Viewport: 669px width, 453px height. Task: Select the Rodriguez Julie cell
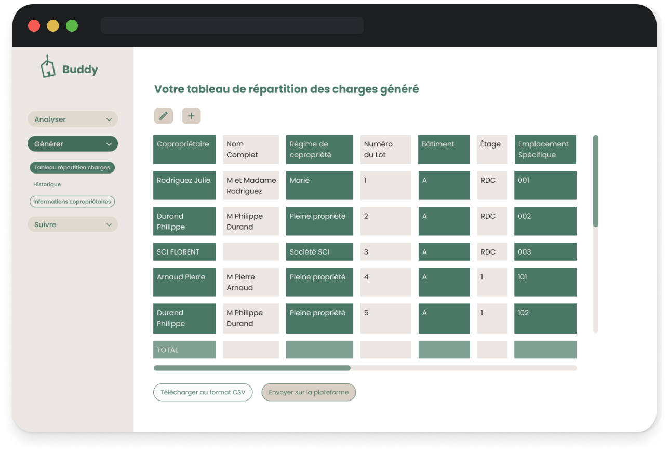click(184, 185)
